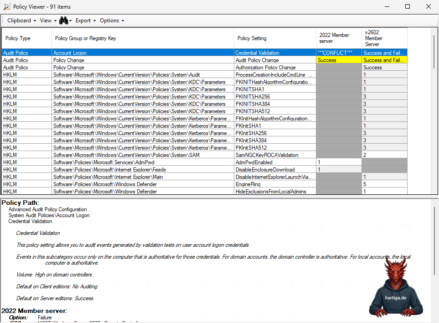Screen dimensions: 439x323
Task: Select the PKInitHashAlgorithmConfiguration Kerberos row
Action: [205, 118]
